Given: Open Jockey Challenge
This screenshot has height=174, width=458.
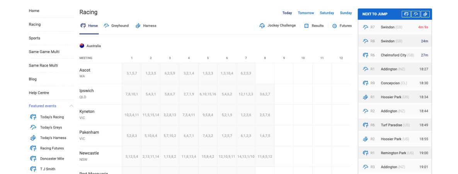Looking at the screenshot, I should tap(277, 26).
